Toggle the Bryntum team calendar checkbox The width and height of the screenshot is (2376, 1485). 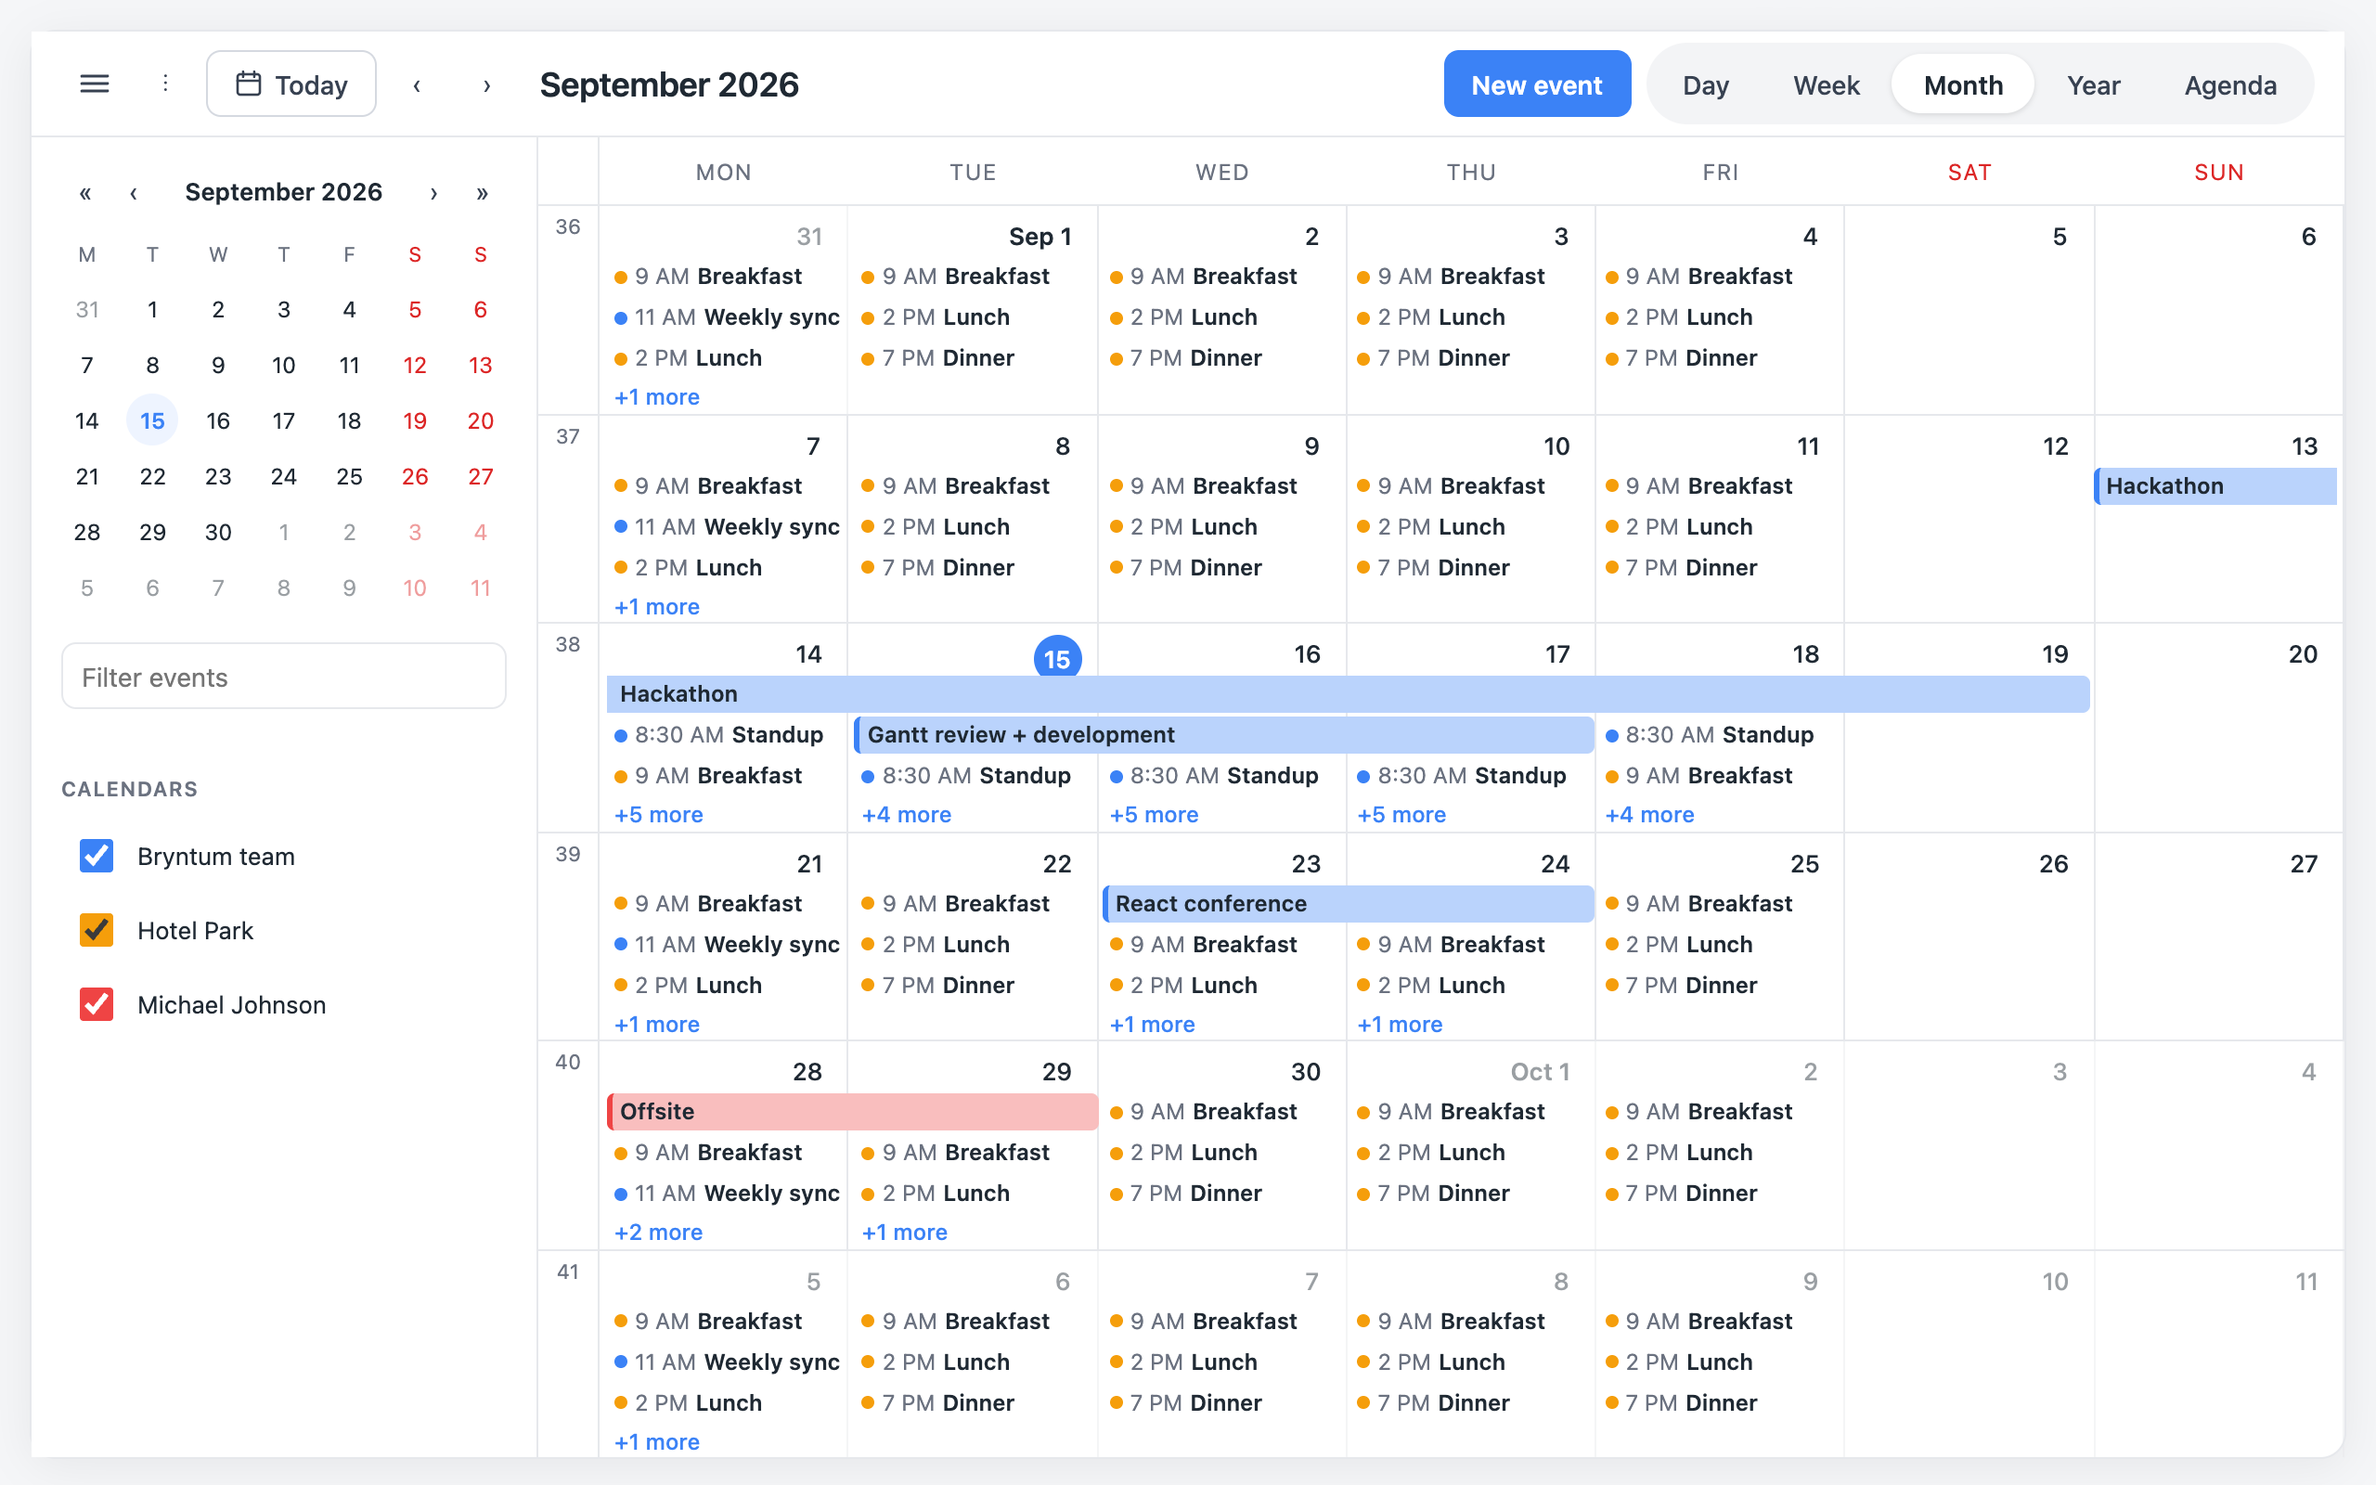[x=97, y=856]
